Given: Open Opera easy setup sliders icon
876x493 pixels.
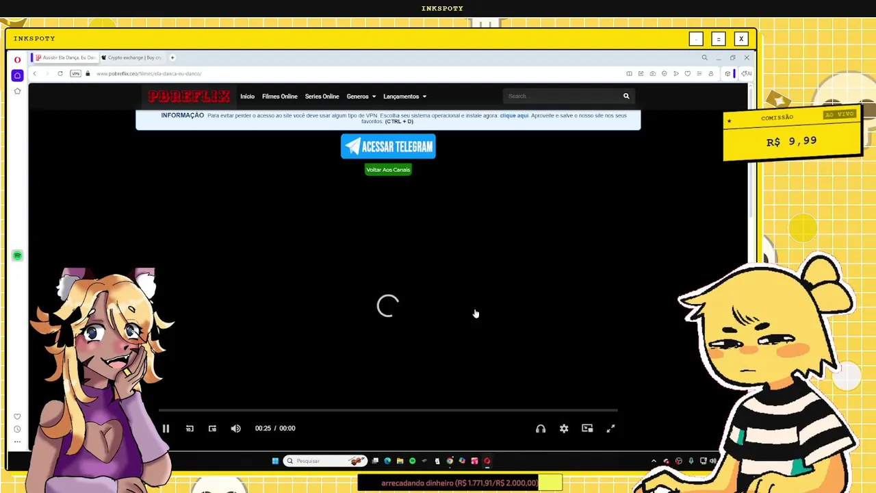Looking at the screenshot, I should [699, 73].
